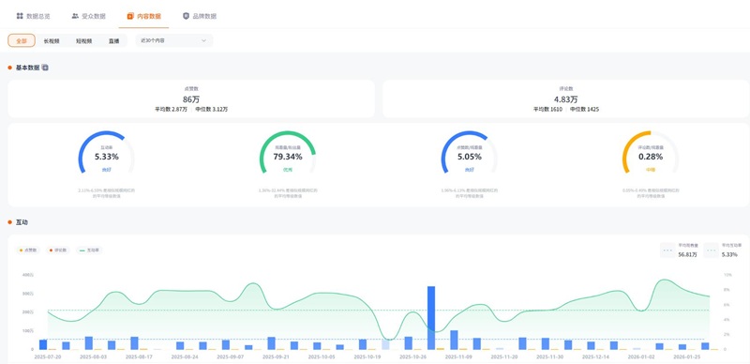Image resolution: width=750 pixels, height=364 pixels.
Task: Select the 长视频 filter
Action: point(52,40)
